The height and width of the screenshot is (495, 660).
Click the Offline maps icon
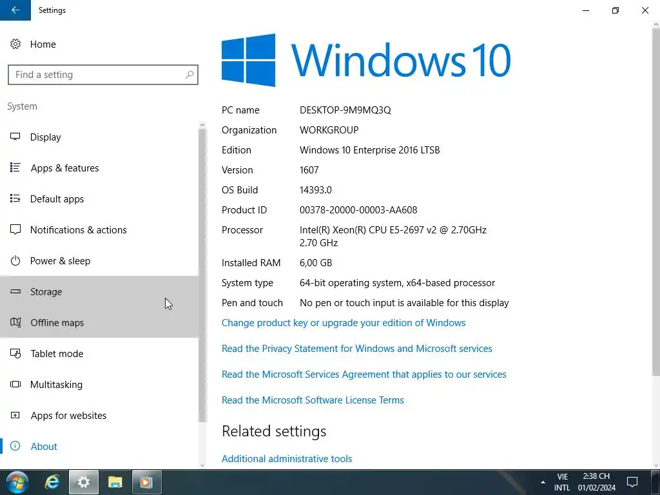pyautogui.click(x=15, y=322)
